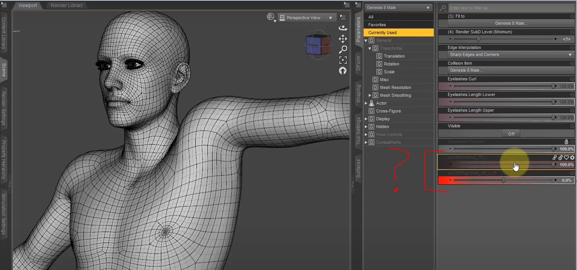This screenshot has width=577, height=270.
Task: Open the Genesis 8 Male node dropdown
Action: pos(398,7)
